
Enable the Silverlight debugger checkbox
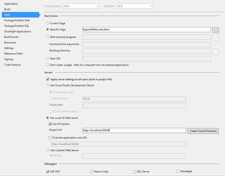click(x=178, y=171)
